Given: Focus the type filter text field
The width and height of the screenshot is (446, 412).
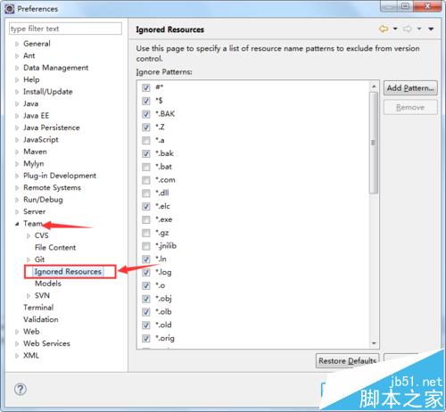Looking at the screenshot, I should 65,29.
